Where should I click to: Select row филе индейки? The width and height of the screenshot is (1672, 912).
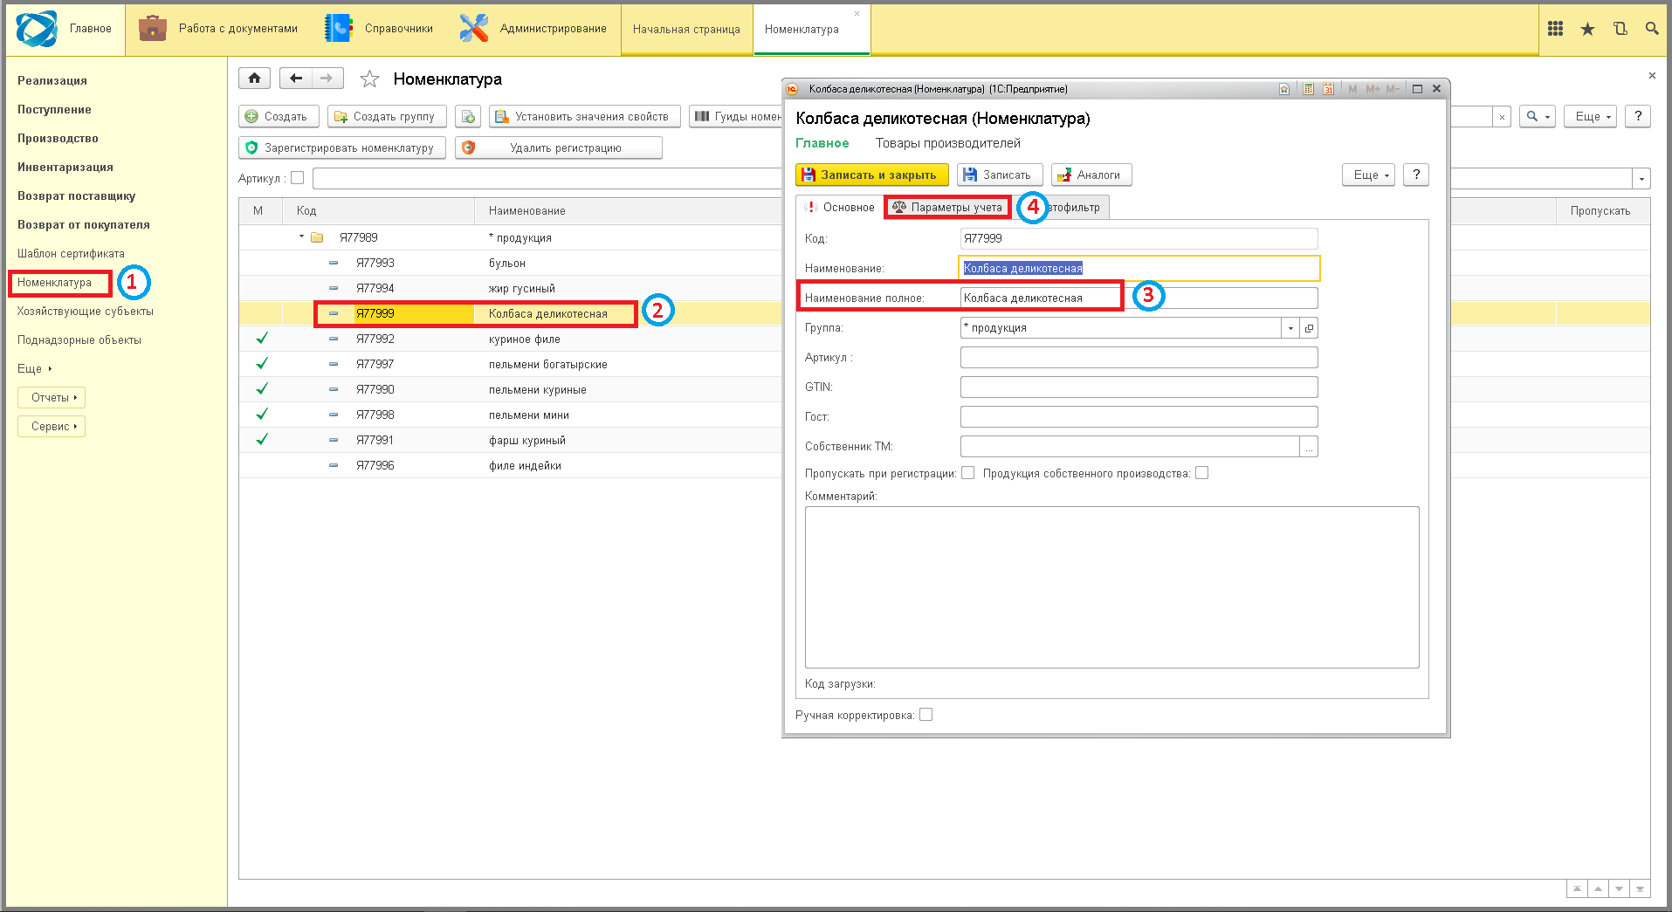tap(510, 465)
